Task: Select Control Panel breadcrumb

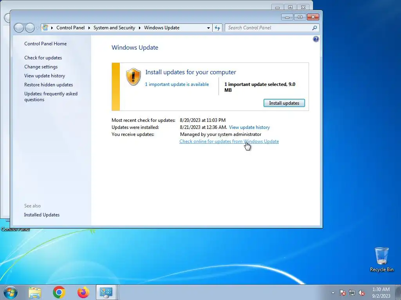Action: pos(70,28)
